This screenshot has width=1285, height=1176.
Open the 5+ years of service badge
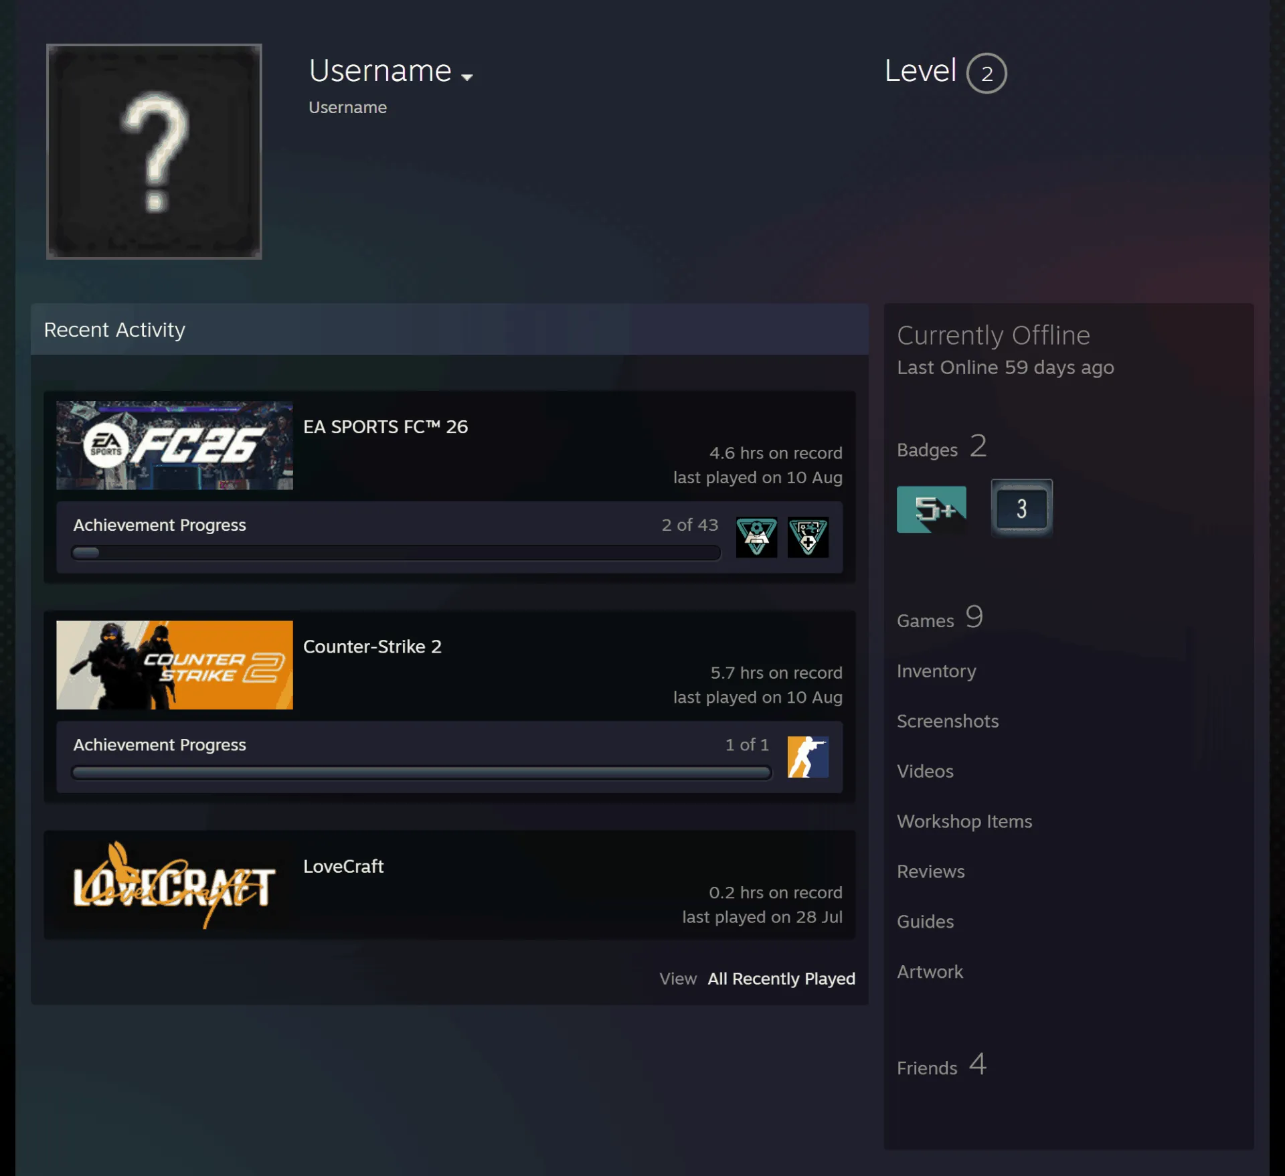931,509
